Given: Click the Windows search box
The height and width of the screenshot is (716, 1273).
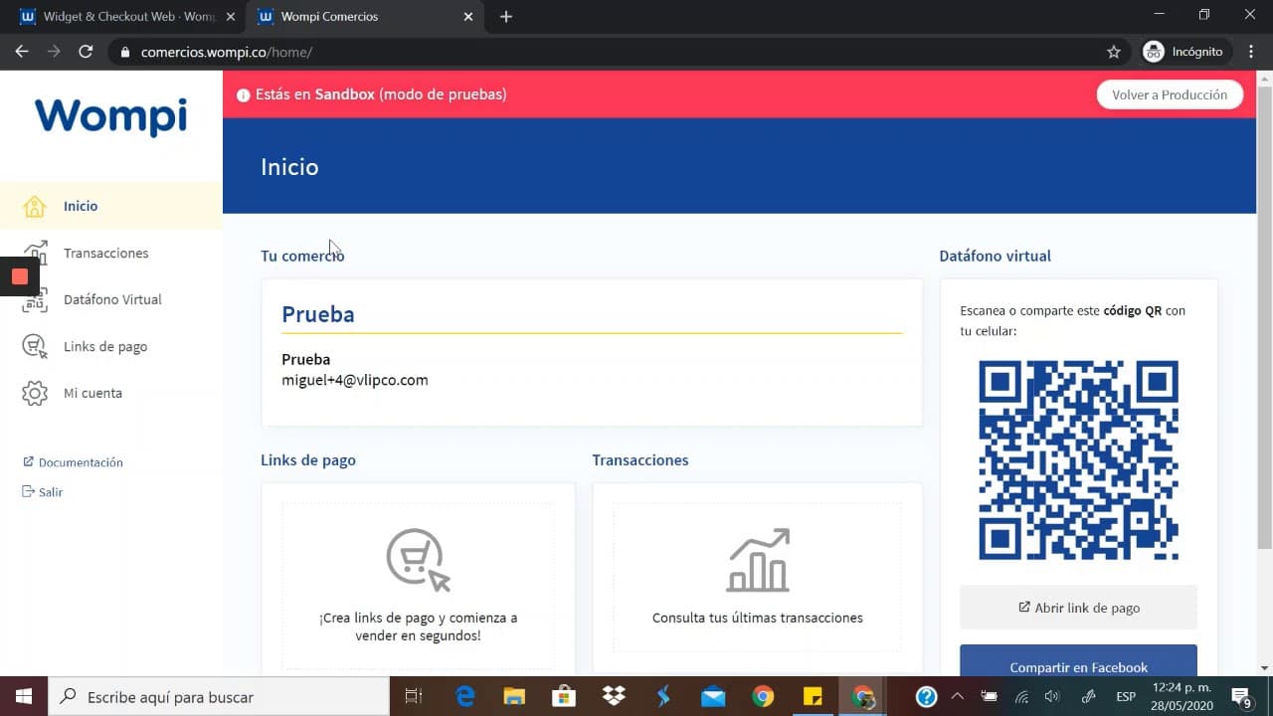Looking at the screenshot, I should (x=219, y=697).
